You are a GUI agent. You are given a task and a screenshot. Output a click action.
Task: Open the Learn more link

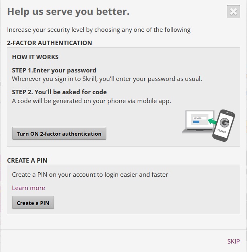click(x=29, y=188)
